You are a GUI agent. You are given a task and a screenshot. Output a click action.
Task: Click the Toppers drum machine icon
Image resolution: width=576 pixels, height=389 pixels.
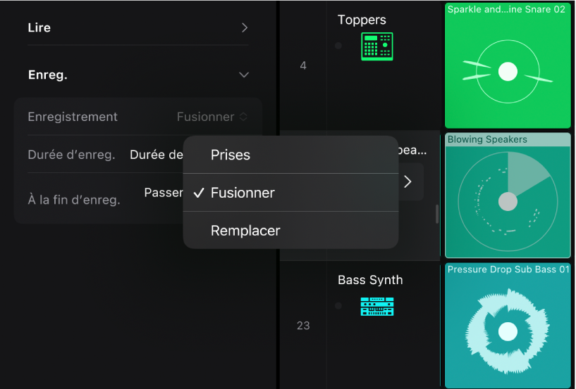point(377,46)
